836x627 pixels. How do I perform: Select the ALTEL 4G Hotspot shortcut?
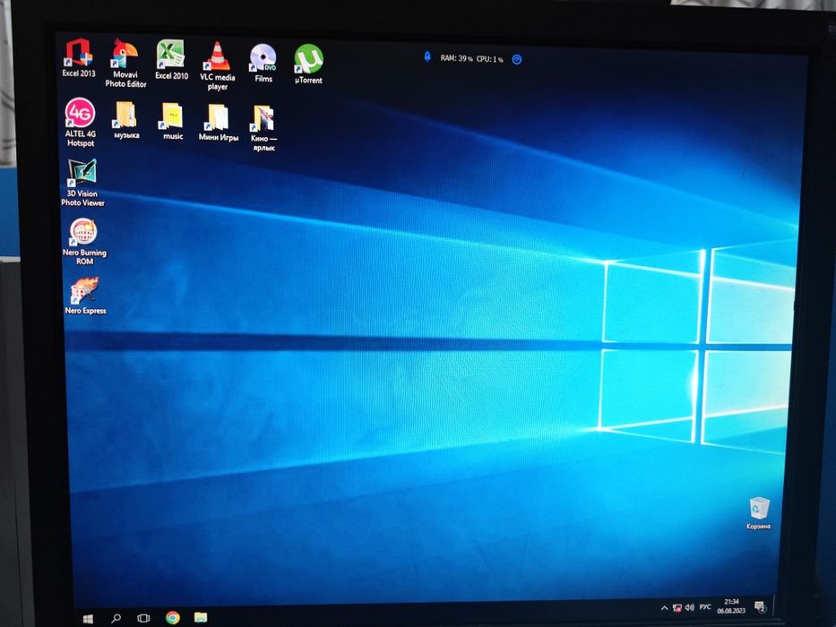[x=81, y=122]
